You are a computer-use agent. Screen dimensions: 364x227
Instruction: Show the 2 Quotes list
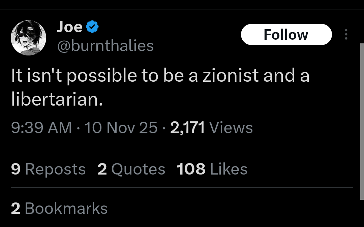point(131,169)
